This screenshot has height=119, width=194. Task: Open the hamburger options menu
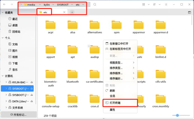pos(166,4)
